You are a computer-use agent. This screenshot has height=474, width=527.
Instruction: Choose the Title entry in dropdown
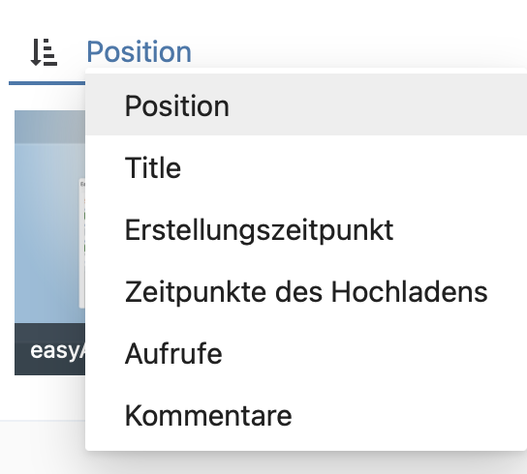(x=306, y=167)
